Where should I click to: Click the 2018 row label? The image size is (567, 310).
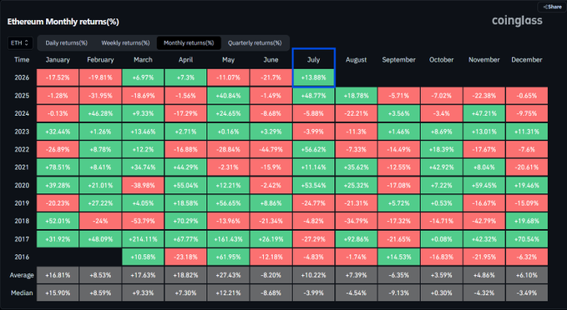pos(22,221)
